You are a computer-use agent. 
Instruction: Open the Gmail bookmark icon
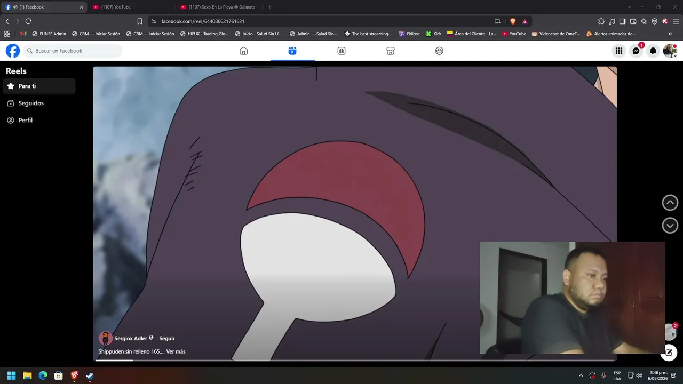(x=23, y=34)
